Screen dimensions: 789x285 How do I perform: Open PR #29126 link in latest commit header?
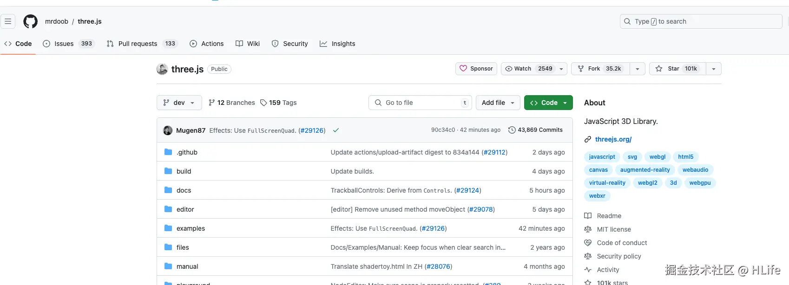click(312, 130)
